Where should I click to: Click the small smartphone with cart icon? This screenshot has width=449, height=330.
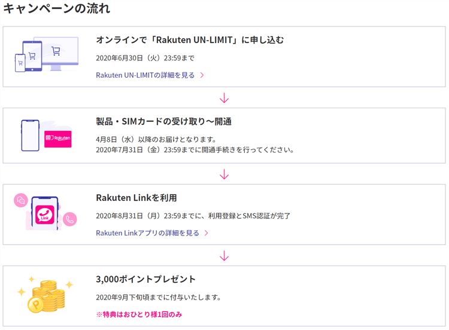coord(20,62)
